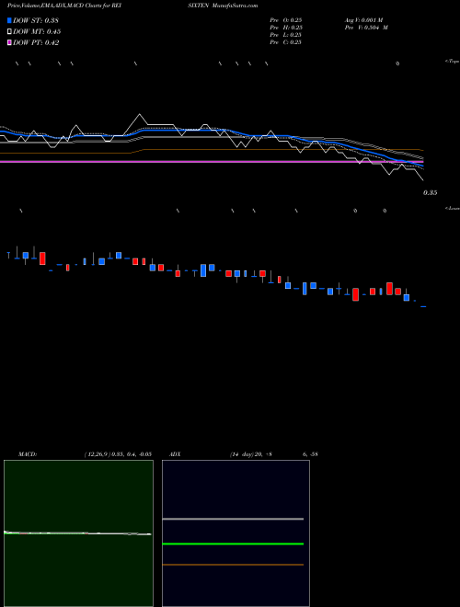Screen dimensions: 460x607
Task: Click the blue DOW ST legend swatch
Action: coord(9,20)
